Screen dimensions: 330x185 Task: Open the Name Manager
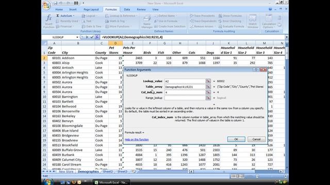point(146,22)
